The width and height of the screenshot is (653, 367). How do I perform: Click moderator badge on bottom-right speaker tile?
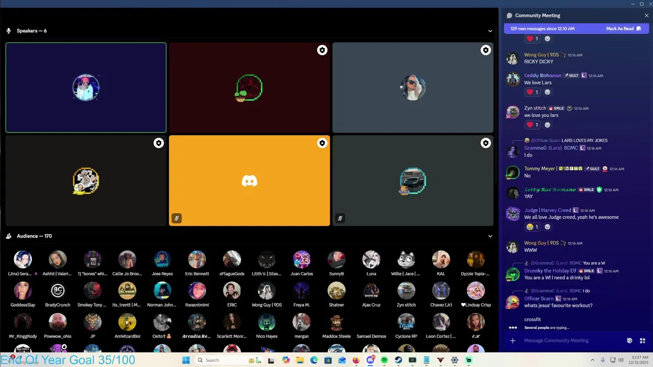pyautogui.click(x=485, y=143)
